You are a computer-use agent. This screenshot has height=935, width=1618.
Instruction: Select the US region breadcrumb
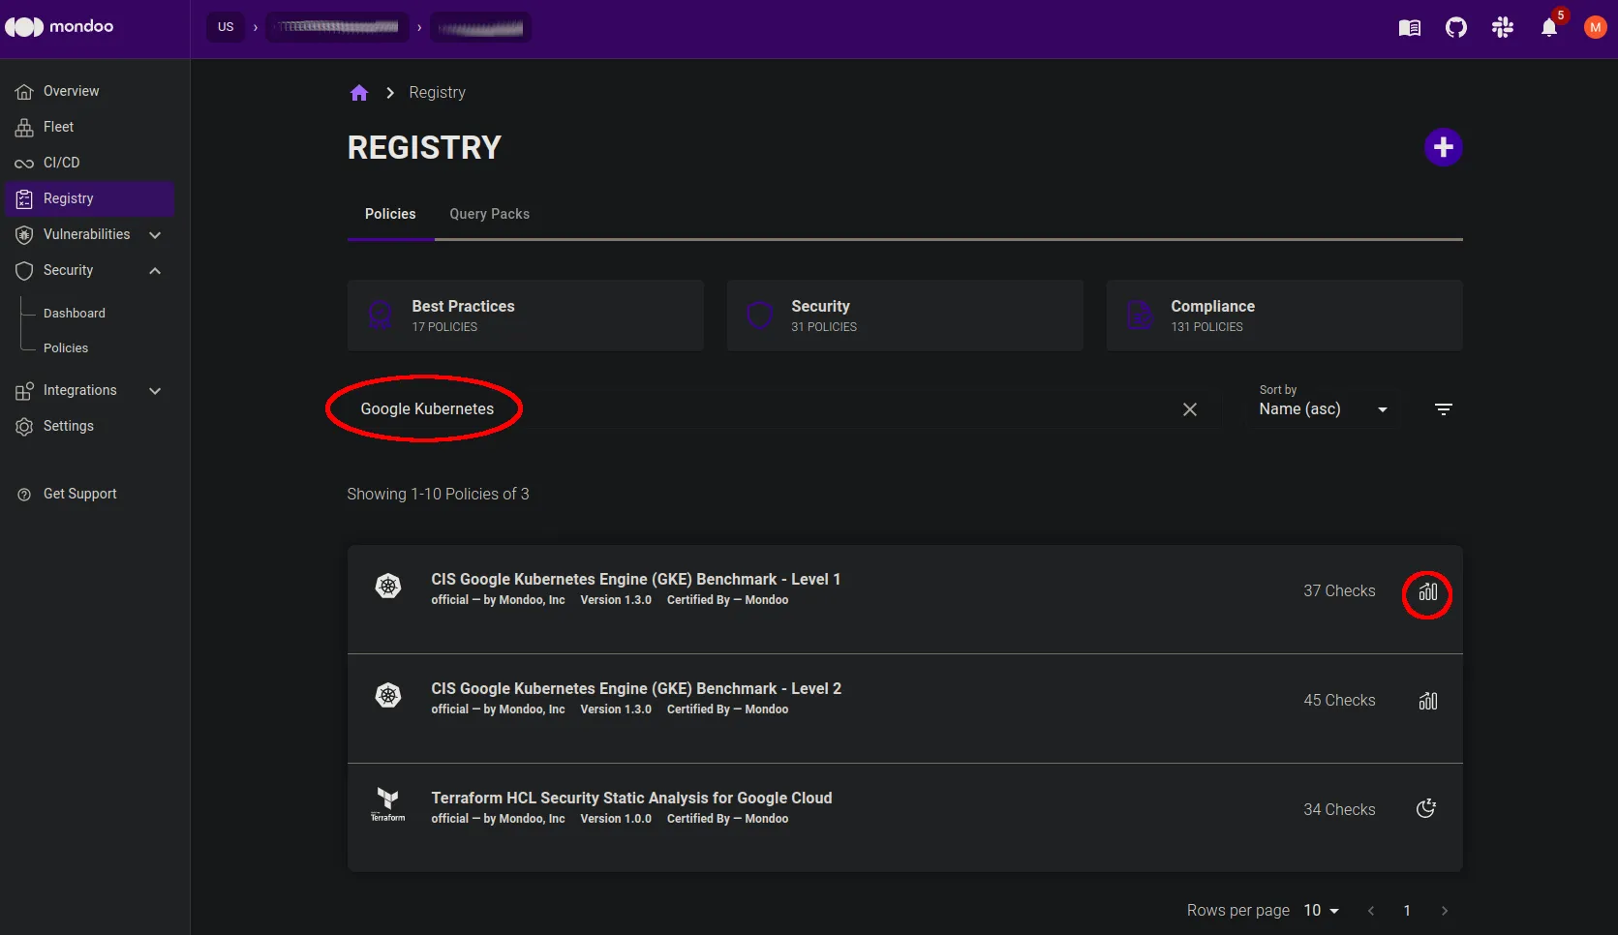(225, 27)
